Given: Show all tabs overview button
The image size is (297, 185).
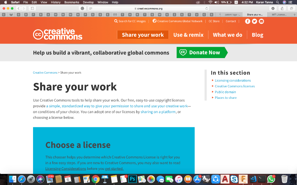Looking at the screenshot, I should (291, 8).
